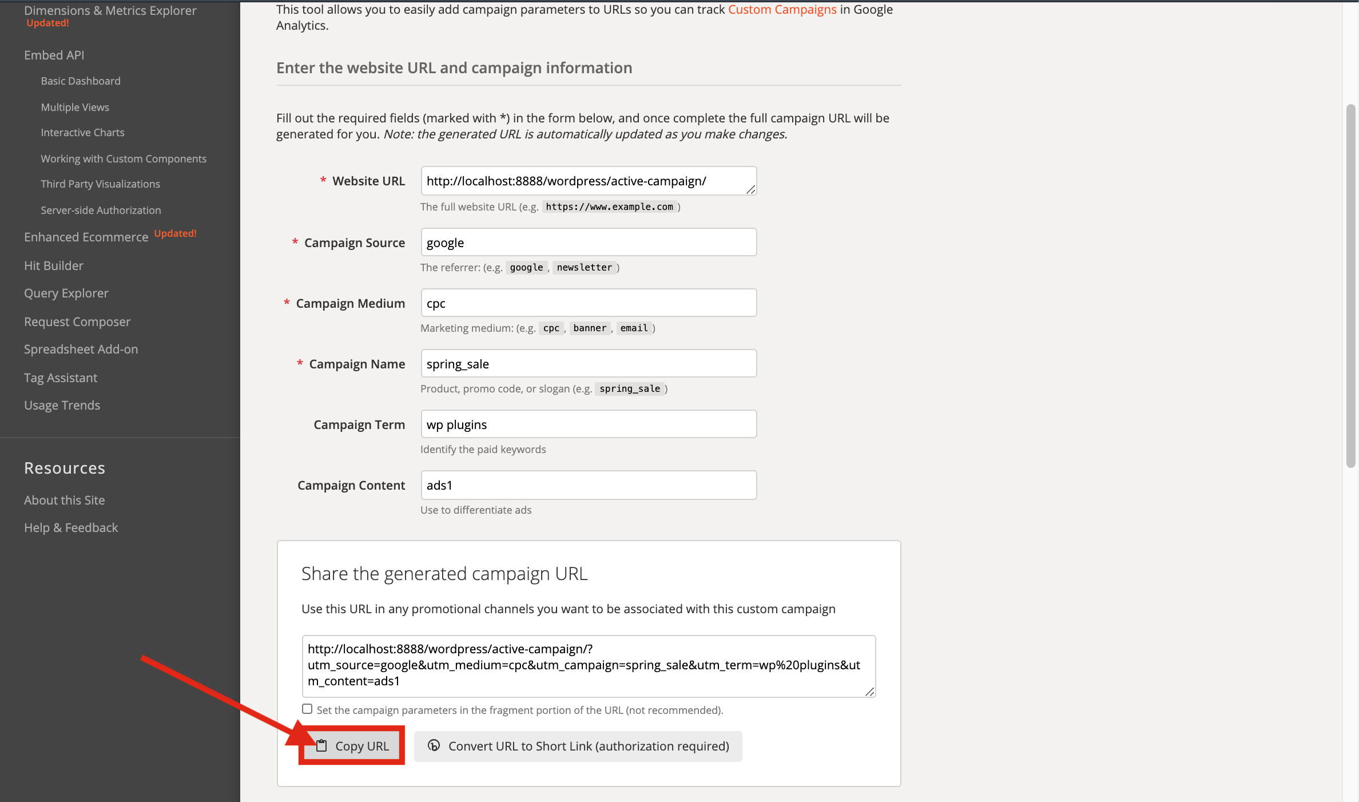Viewport: 1359px width, 802px height.
Task: Click the Campaign Content input
Action: point(588,485)
